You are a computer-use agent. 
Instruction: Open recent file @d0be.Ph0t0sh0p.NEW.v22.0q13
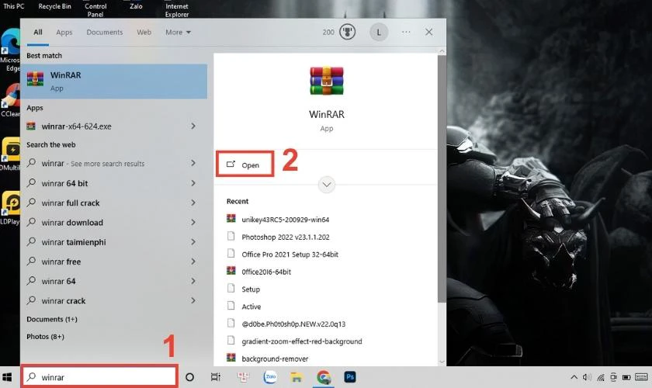point(293,324)
